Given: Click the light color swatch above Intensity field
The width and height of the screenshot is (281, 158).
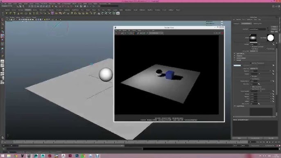Looking at the screenshot, I should (x=254, y=43).
